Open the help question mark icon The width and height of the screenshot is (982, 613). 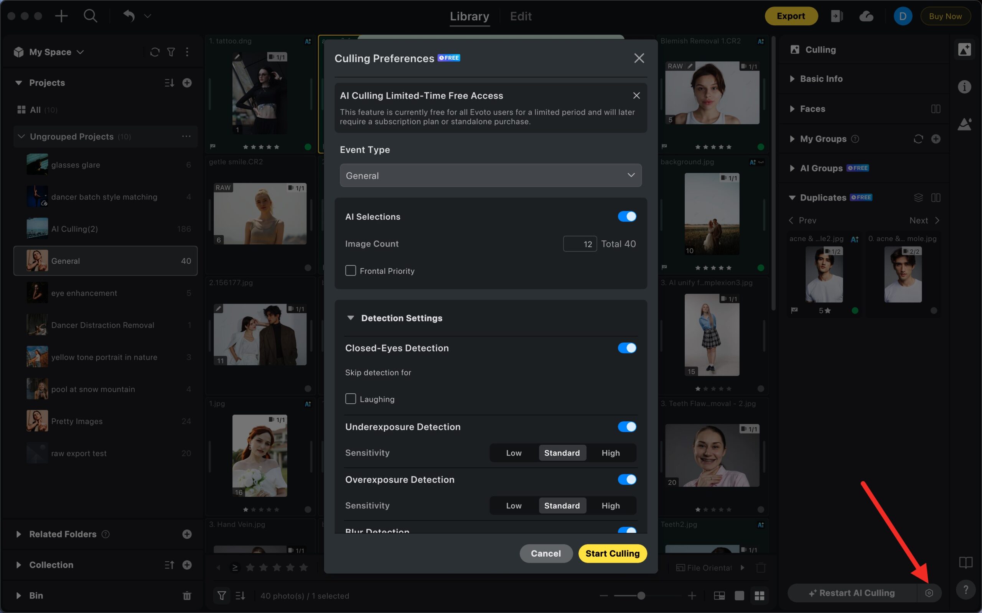coord(966,590)
